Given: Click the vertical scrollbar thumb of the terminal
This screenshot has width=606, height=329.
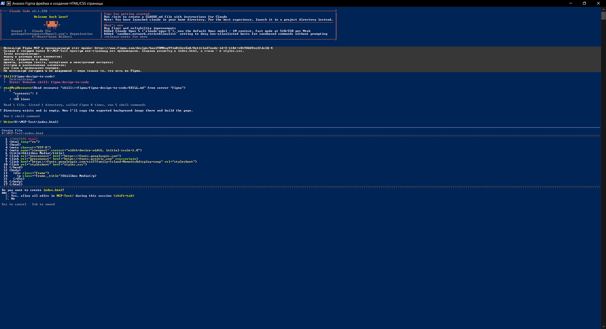Looking at the screenshot, I should [x=603, y=15].
